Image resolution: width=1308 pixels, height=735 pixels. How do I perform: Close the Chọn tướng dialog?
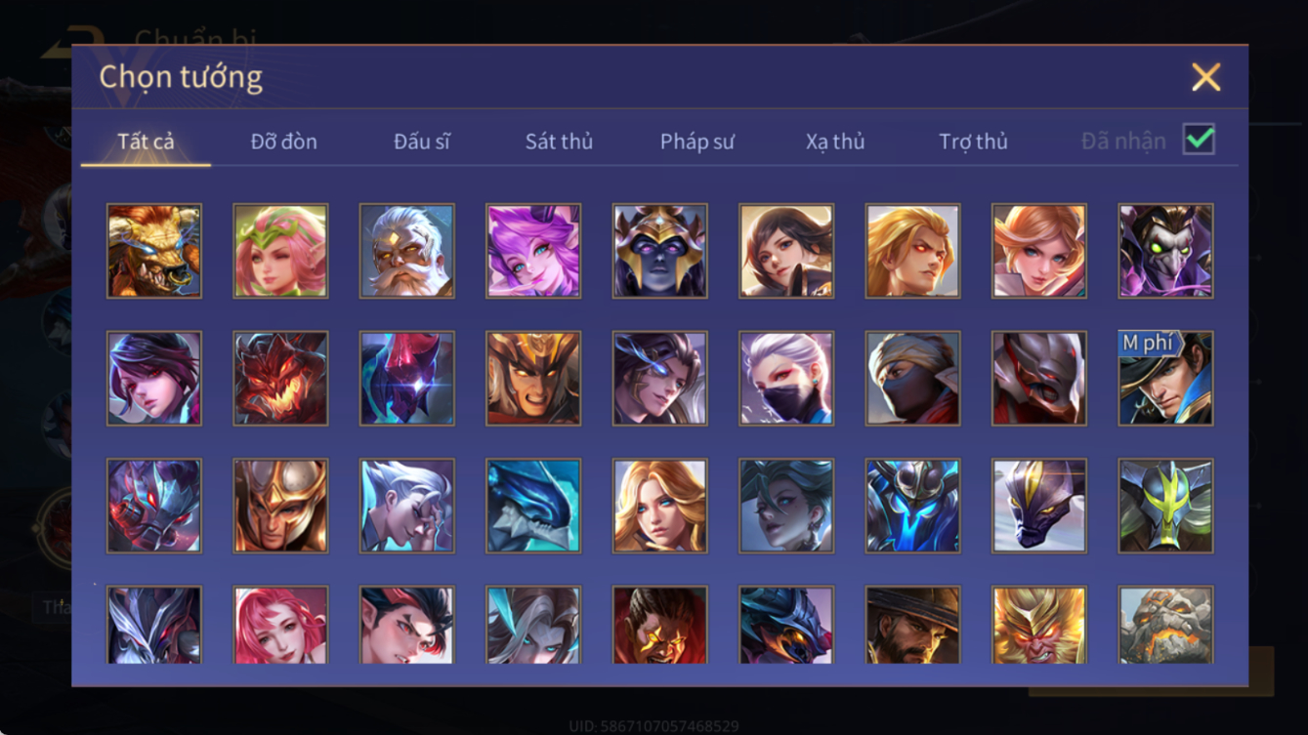pos(1205,77)
